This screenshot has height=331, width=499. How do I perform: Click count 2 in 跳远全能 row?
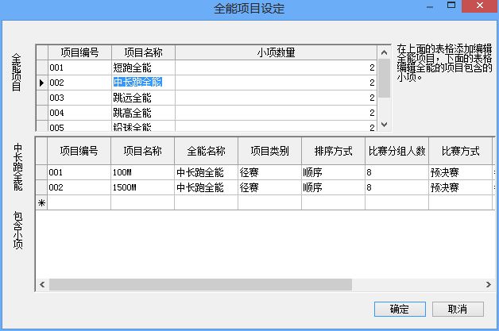[x=276, y=98]
